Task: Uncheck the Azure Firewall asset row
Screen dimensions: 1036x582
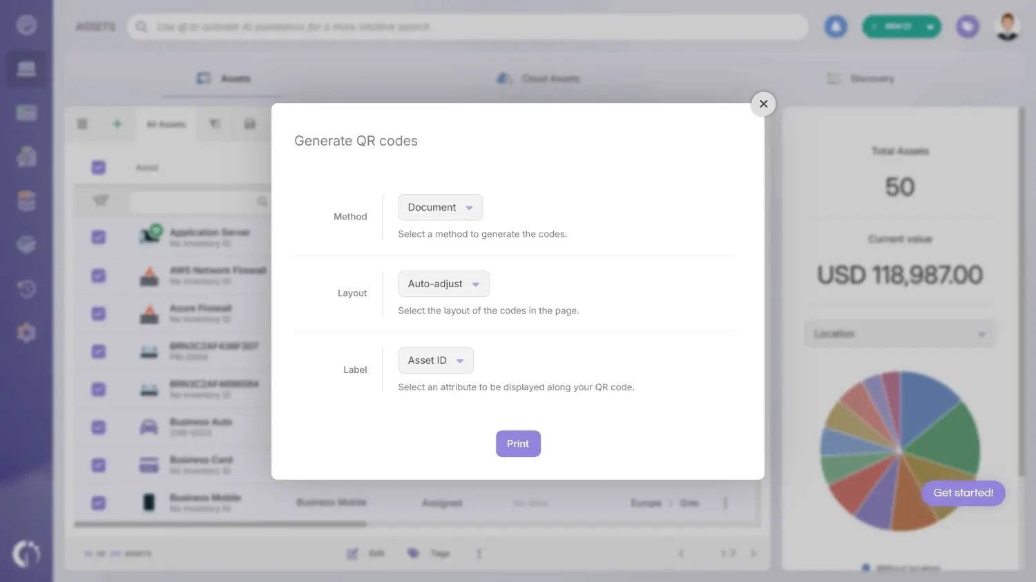Action: tap(98, 313)
